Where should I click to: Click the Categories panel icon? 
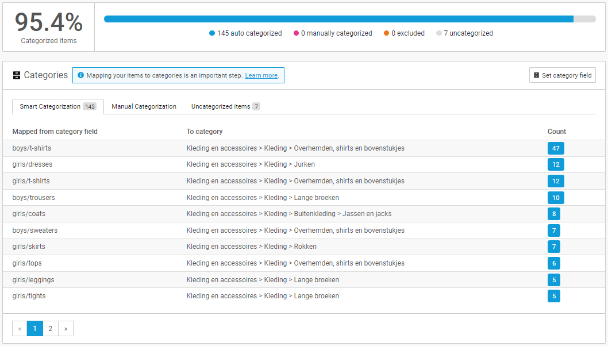click(x=16, y=75)
